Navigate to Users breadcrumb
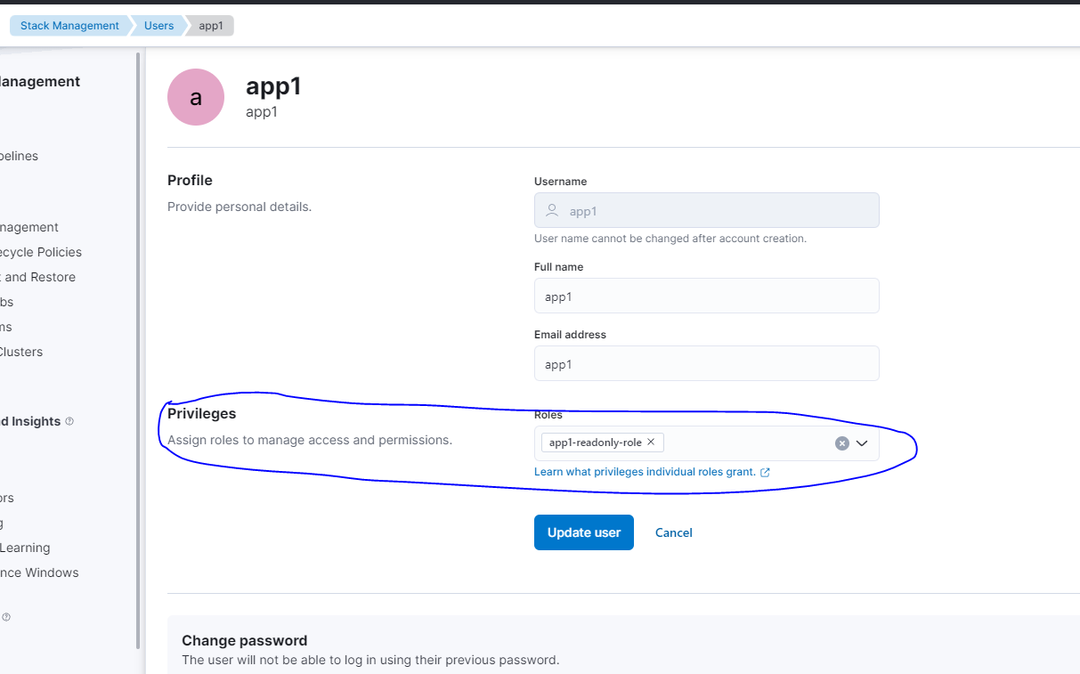Image resolution: width=1080 pixels, height=674 pixels. (x=159, y=26)
